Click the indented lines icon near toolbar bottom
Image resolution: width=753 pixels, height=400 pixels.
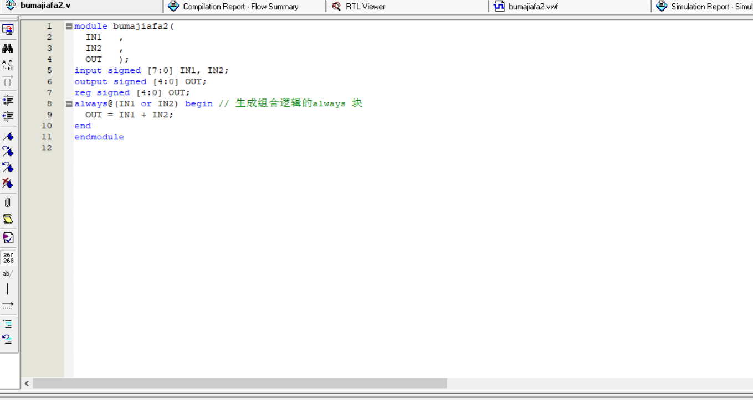tap(8, 324)
